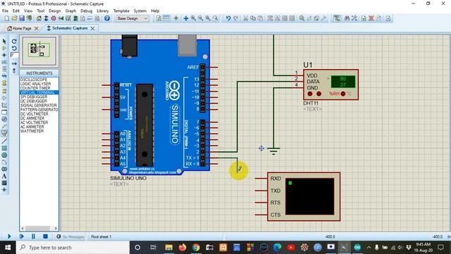Stop the simulation
The width and height of the screenshot is (451, 254).
(45, 236)
